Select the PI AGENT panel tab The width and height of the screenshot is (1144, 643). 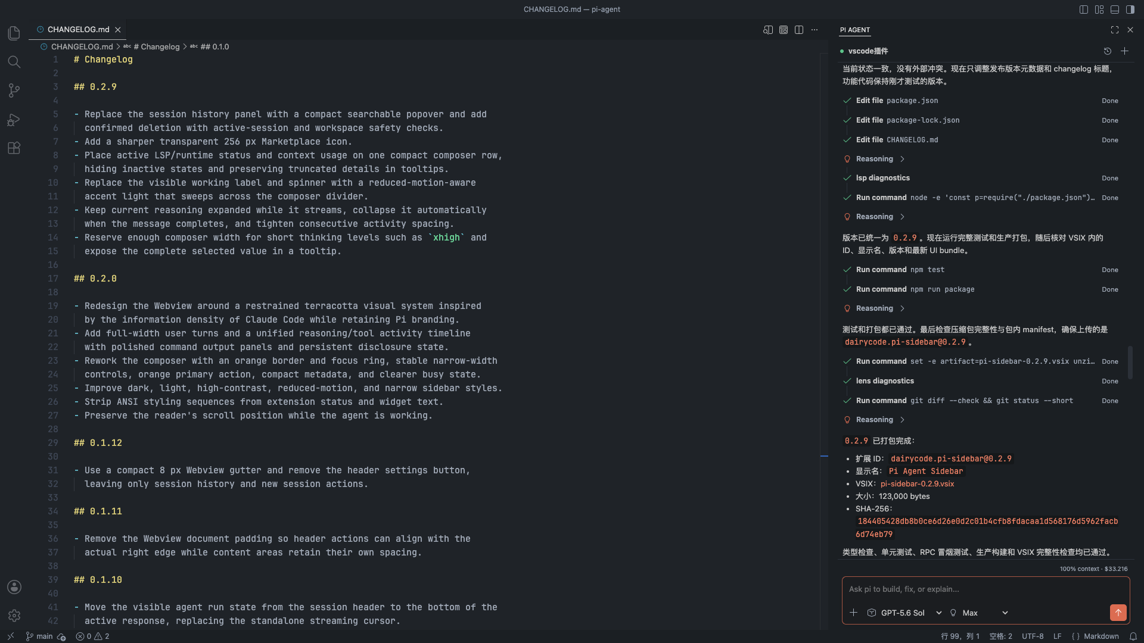tap(855, 30)
